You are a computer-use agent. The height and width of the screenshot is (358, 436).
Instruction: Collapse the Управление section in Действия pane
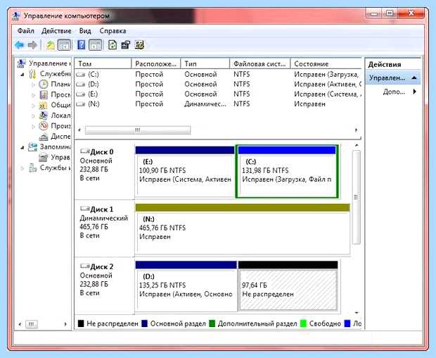pos(413,78)
